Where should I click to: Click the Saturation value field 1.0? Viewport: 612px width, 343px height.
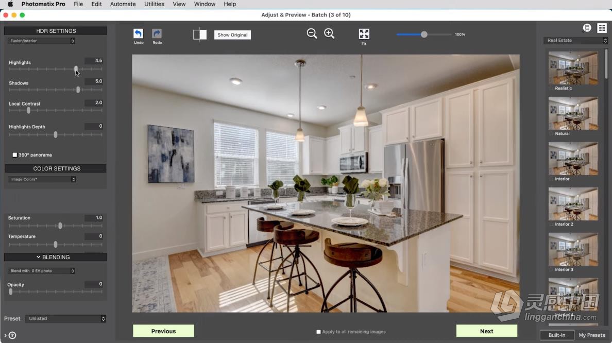tap(94, 218)
